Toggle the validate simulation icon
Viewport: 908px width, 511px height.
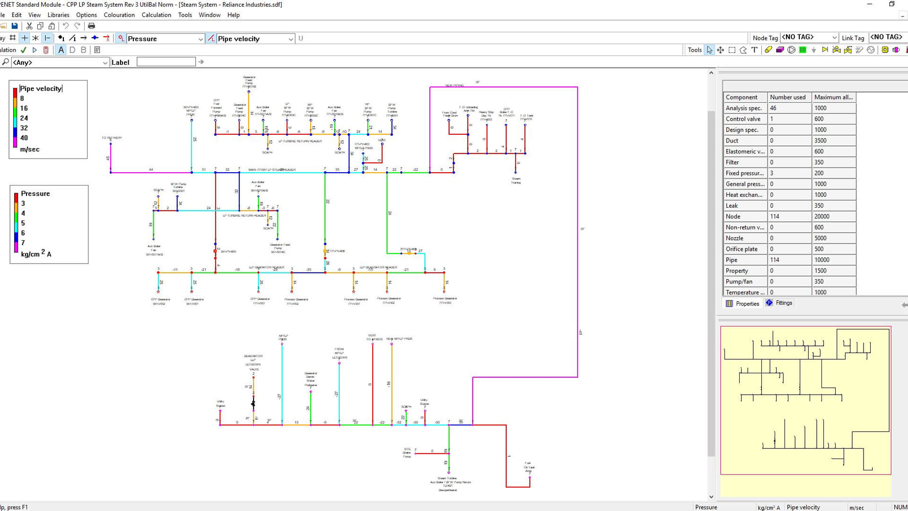[x=23, y=50]
